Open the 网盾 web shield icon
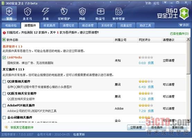192x138 pixels. click(82, 14)
